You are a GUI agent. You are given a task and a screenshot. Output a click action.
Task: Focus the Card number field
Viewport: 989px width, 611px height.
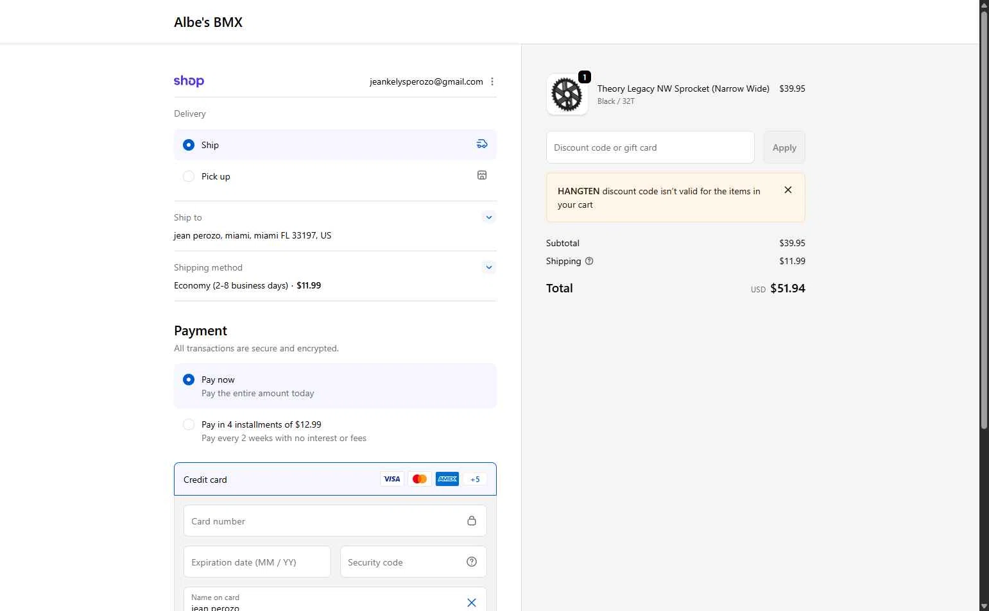pos(335,521)
